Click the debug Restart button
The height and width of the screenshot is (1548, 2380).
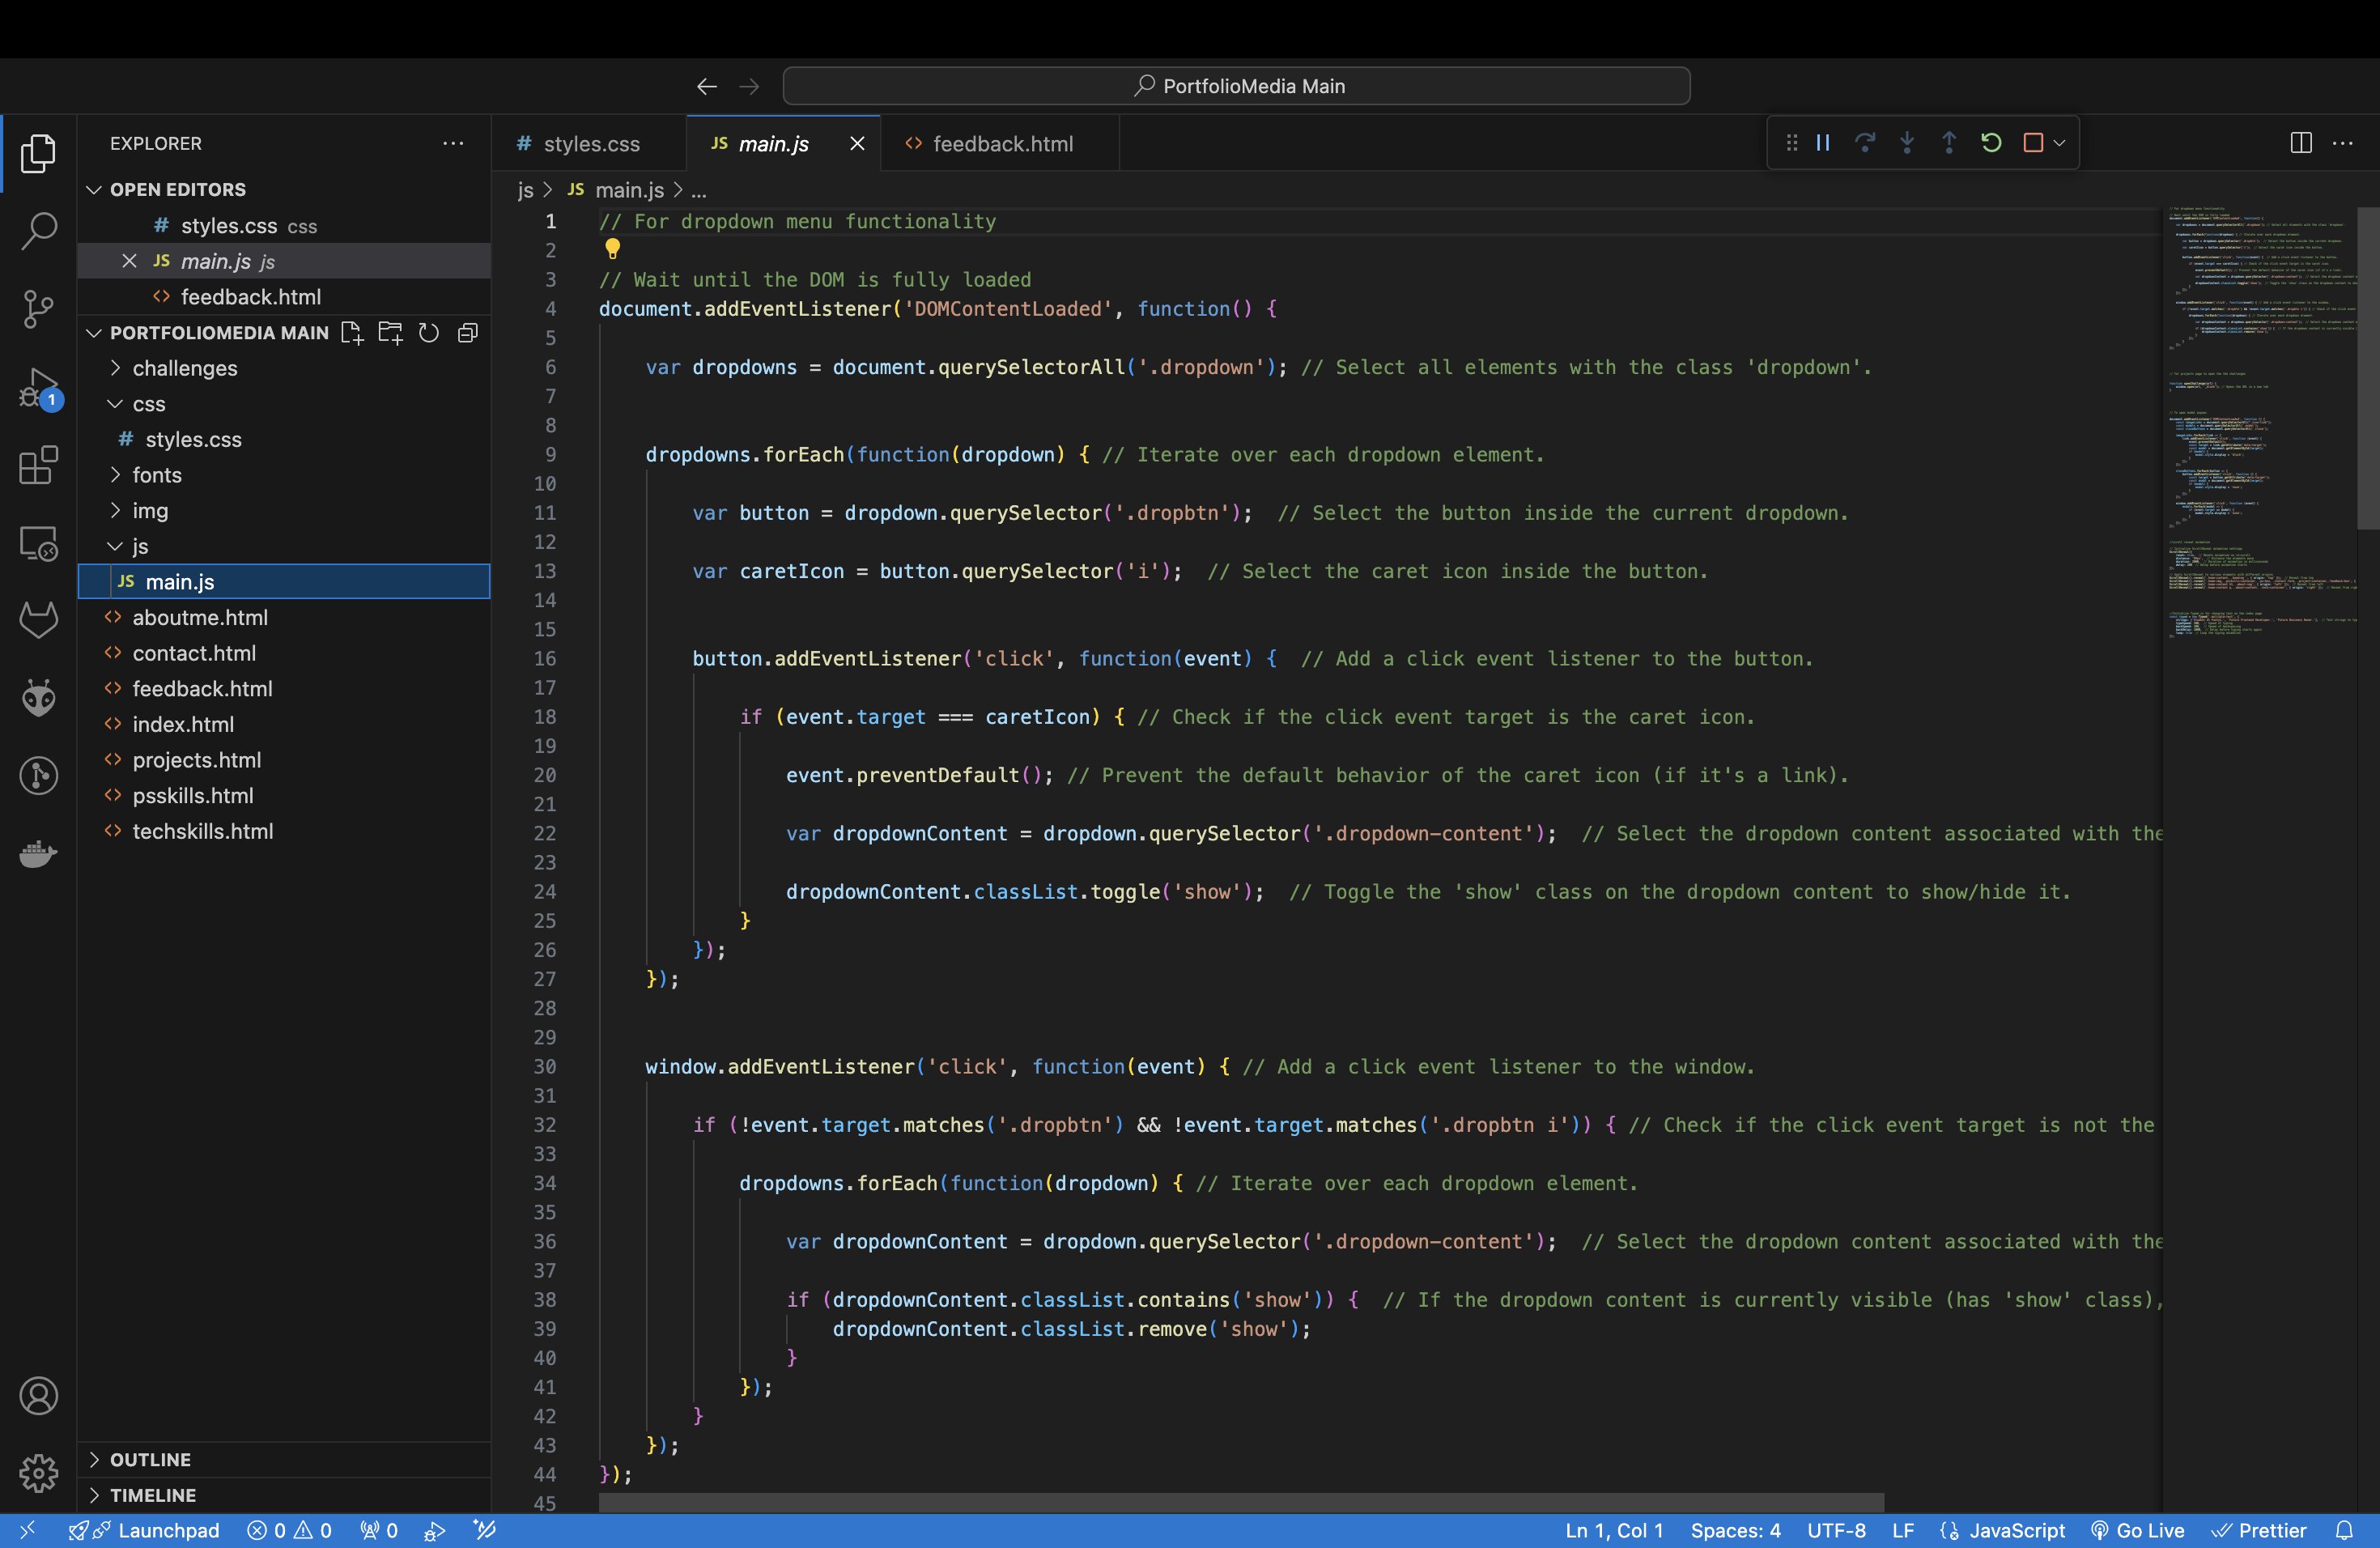[x=1990, y=143]
